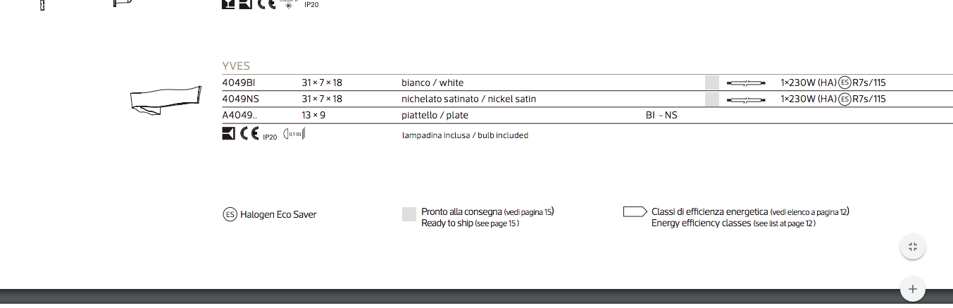953x308 pixels.
Task: Click product code 4049BI
Action: [239, 82]
